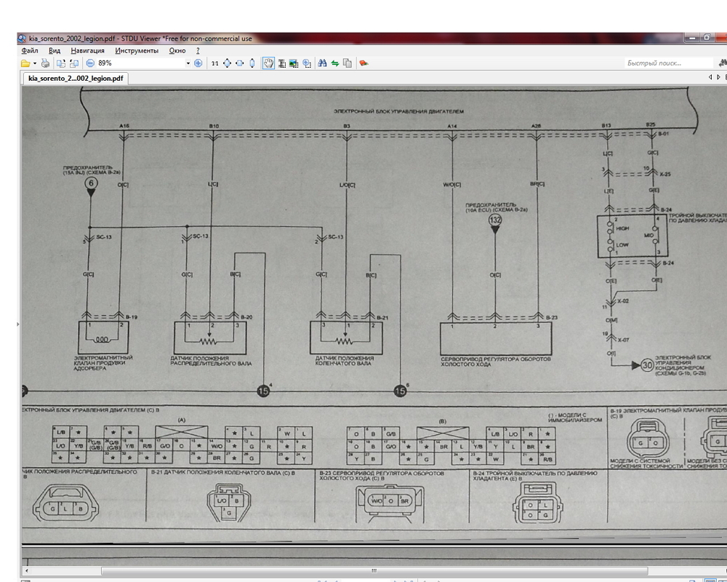This screenshot has height=582, width=727.
Task: Open the 89% zoom level dropdown
Action: tap(188, 63)
